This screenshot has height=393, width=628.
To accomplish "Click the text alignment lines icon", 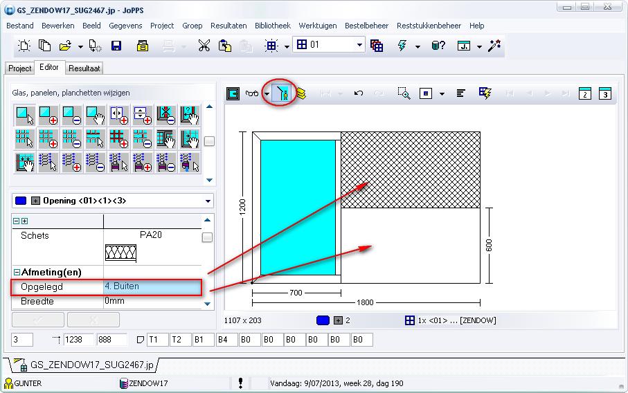I will 460,93.
